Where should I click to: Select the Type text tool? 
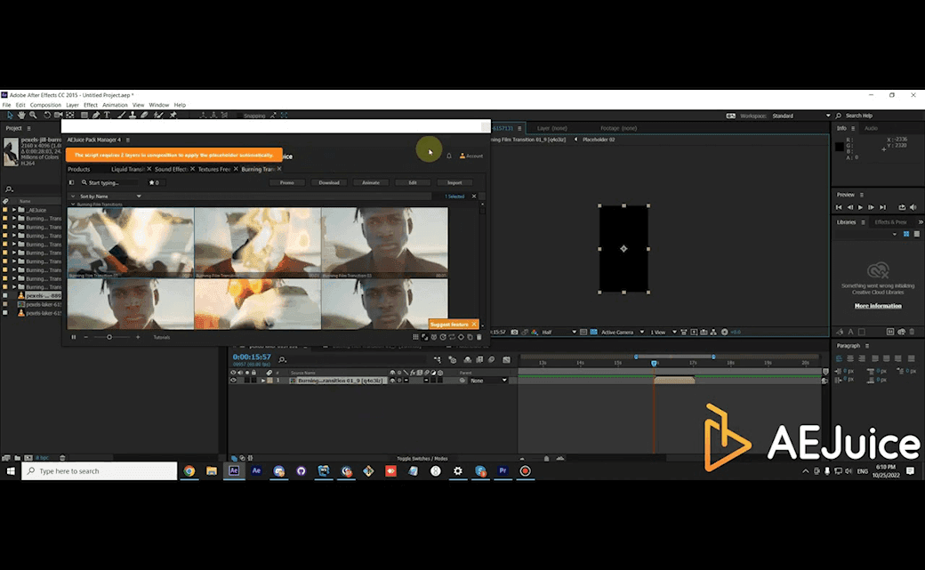[107, 115]
